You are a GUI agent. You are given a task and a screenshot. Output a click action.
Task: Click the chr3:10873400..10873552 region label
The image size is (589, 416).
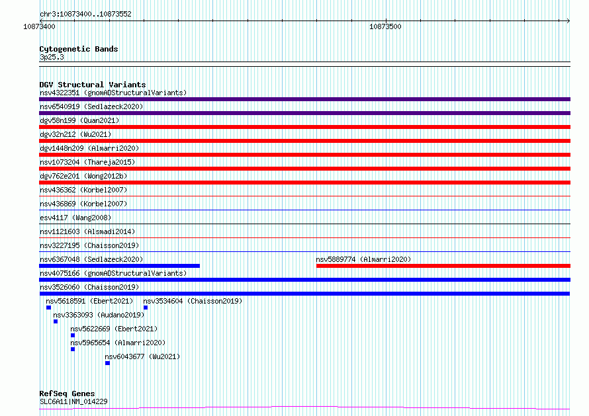(x=85, y=14)
